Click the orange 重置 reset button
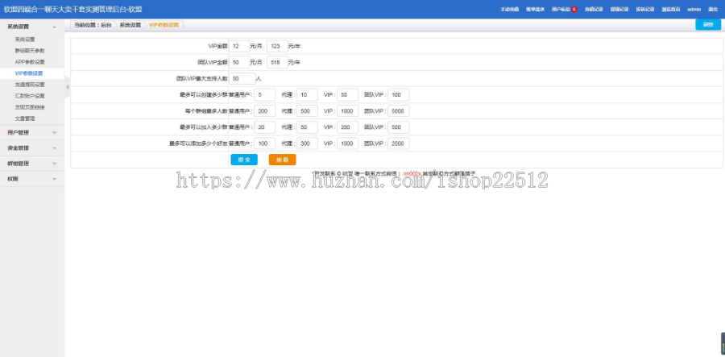Screen dimensions: 725x357 pos(283,160)
